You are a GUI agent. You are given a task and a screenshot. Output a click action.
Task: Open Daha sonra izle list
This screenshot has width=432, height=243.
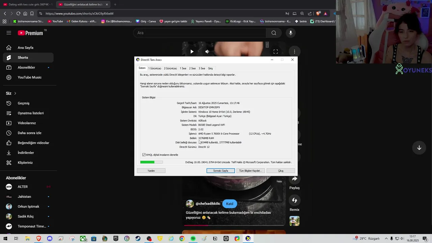coord(28,133)
